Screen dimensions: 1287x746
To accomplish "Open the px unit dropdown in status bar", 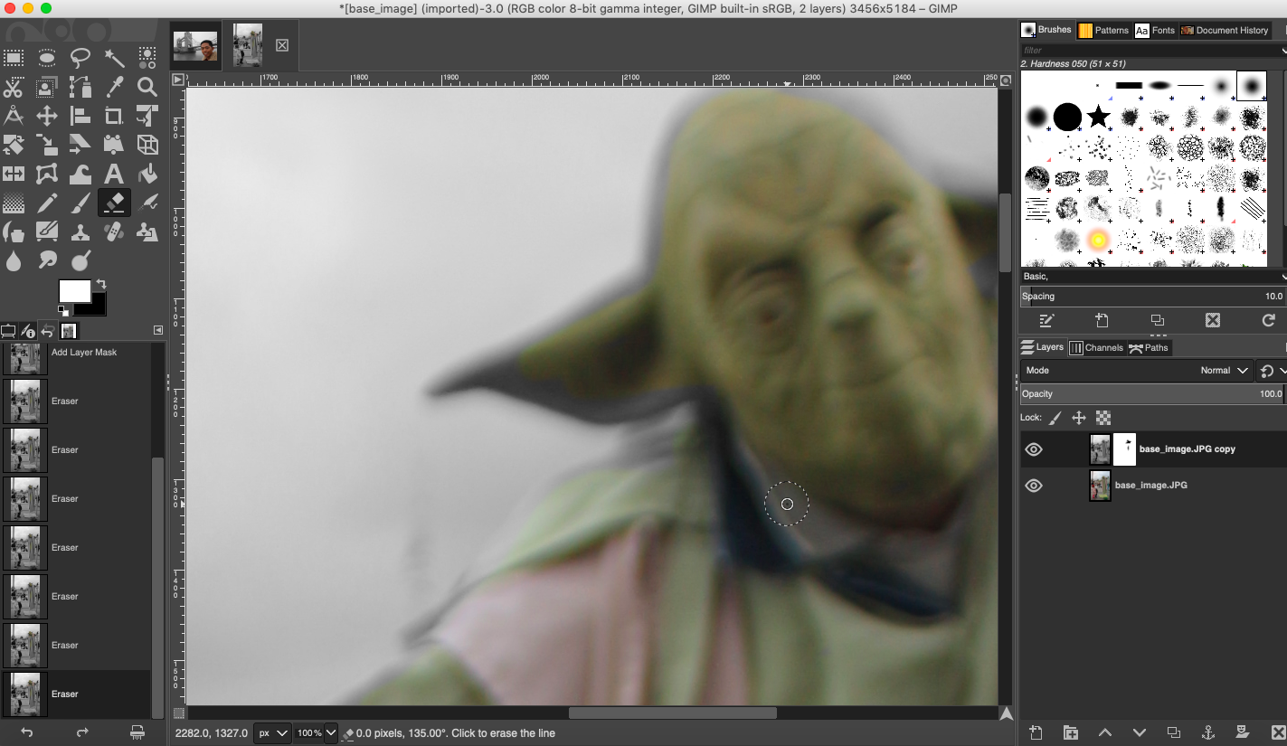I will click(x=272, y=733).
